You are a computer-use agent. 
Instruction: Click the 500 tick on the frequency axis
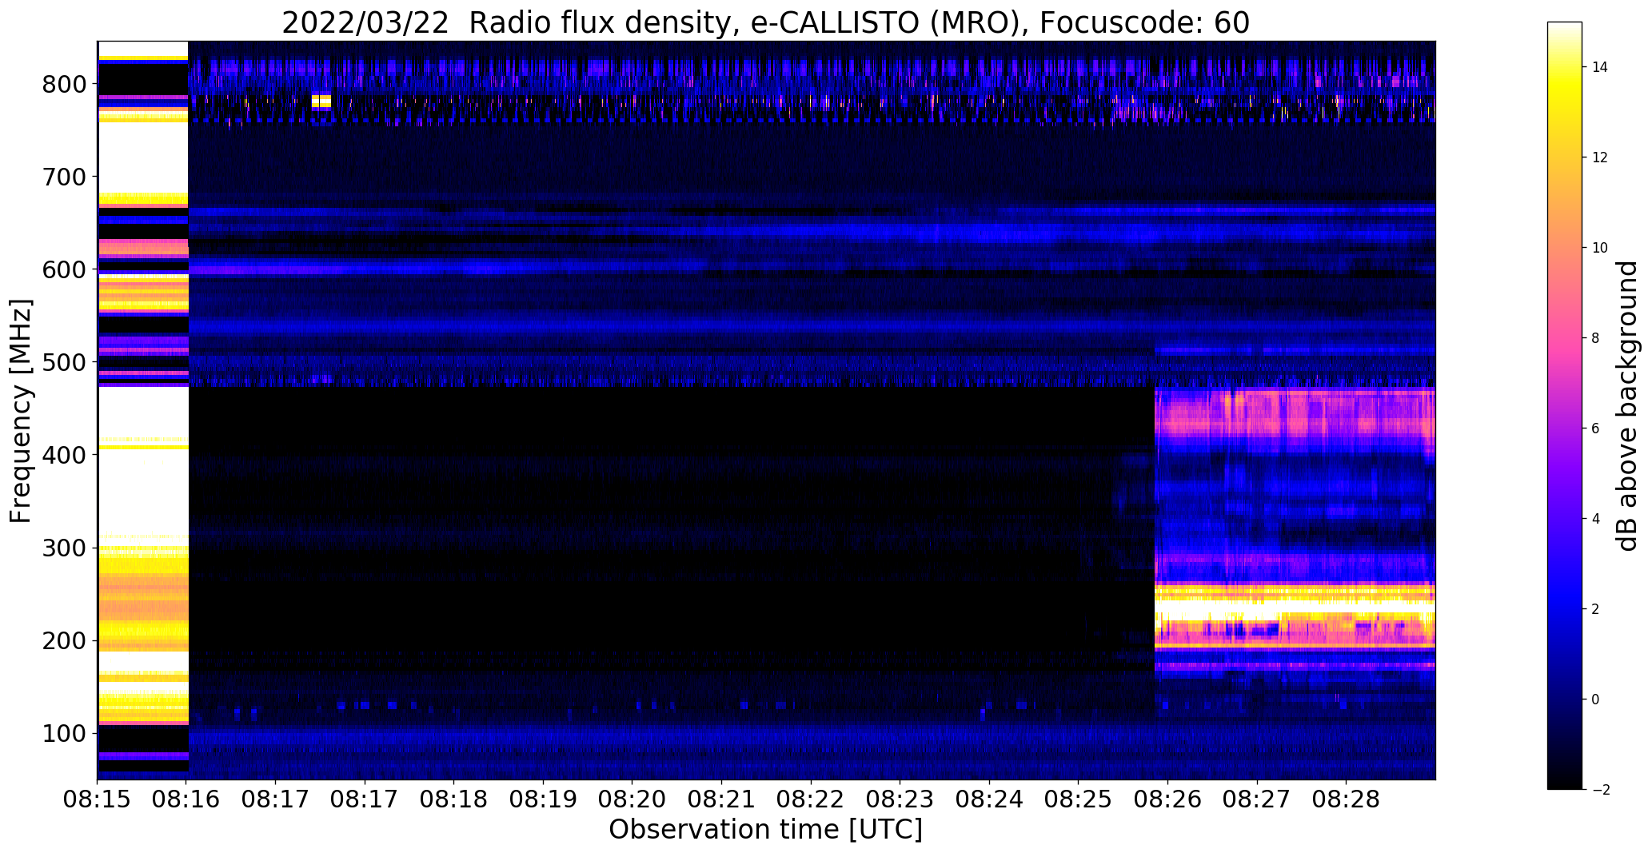pos(64,362)
